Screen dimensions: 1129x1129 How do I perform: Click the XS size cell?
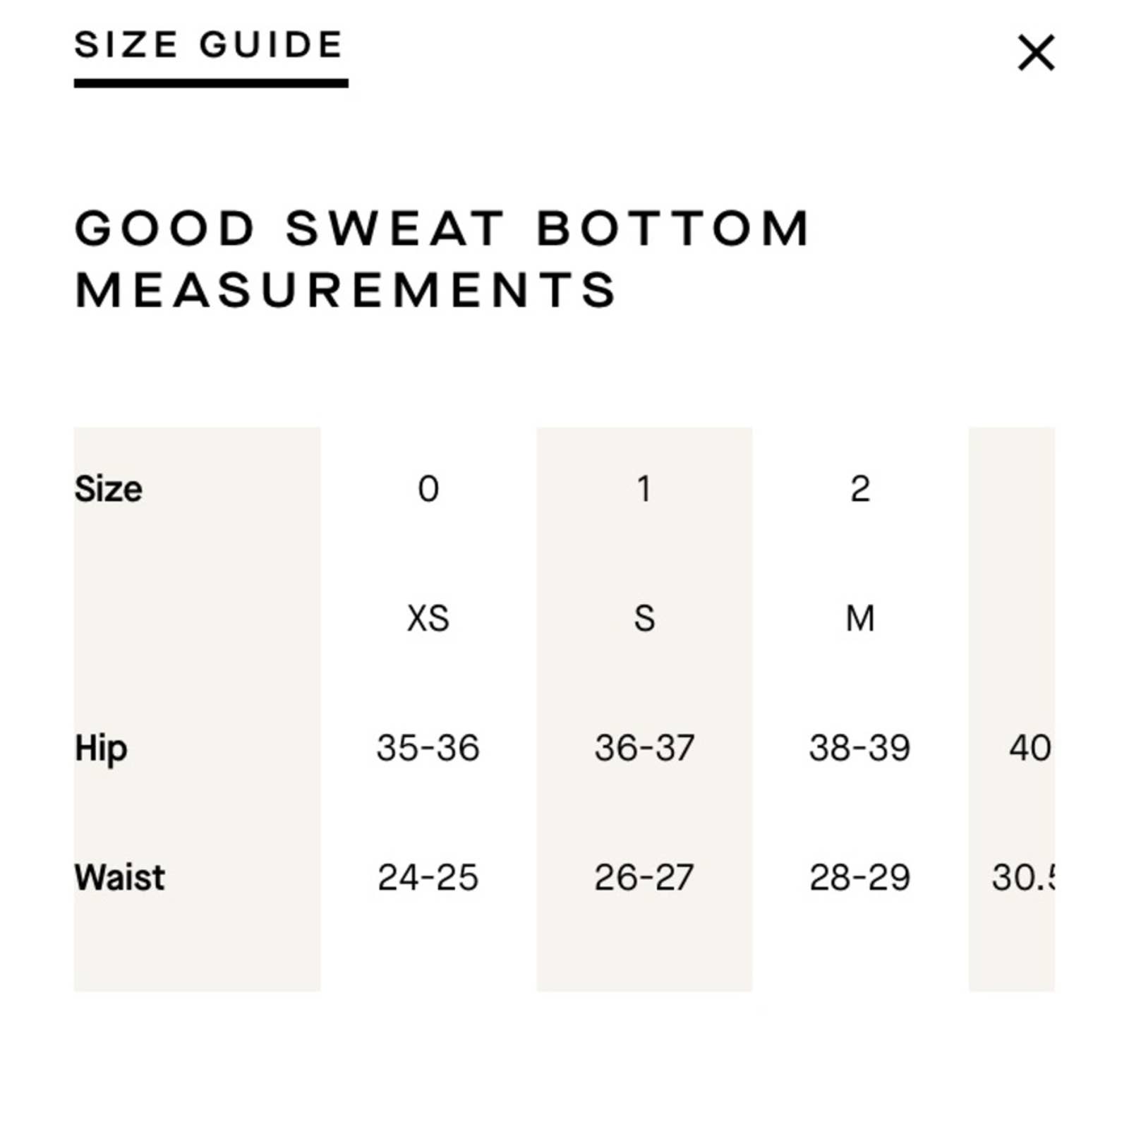point(428,618)
